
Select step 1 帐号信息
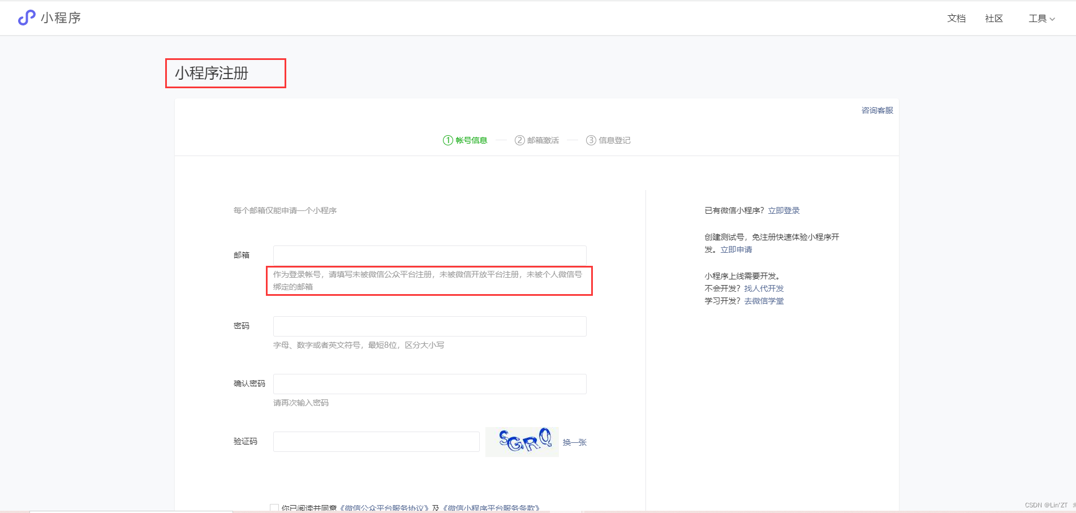(x=465, y=140)
